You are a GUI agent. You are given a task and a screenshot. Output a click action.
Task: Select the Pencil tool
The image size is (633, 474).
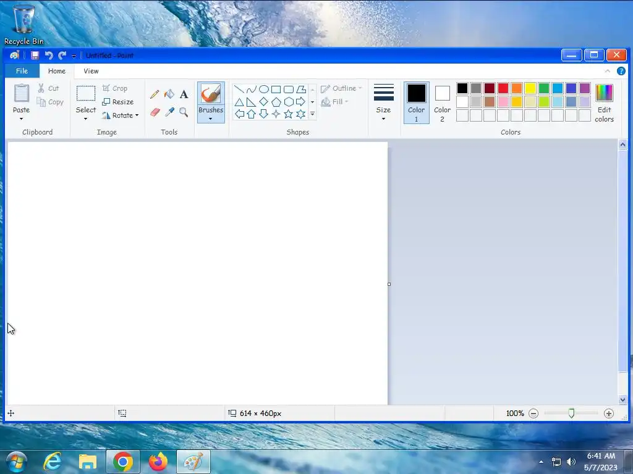coord(155,94)
